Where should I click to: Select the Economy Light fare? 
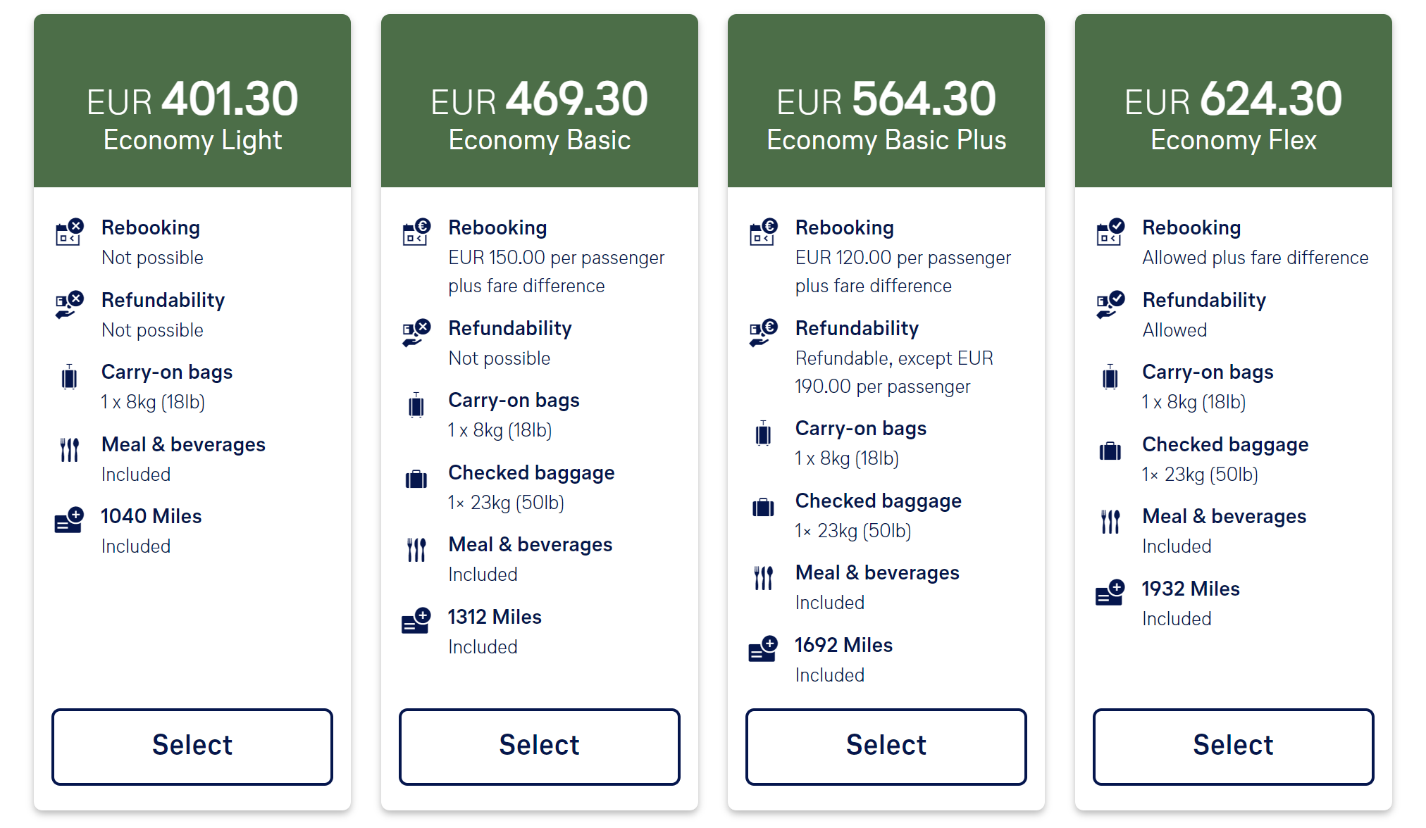point(192,746)
